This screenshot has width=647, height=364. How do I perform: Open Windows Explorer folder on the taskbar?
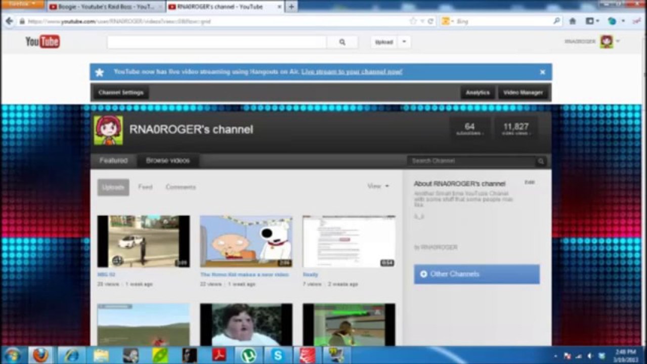pyautogui.click(x=101, y=355)
